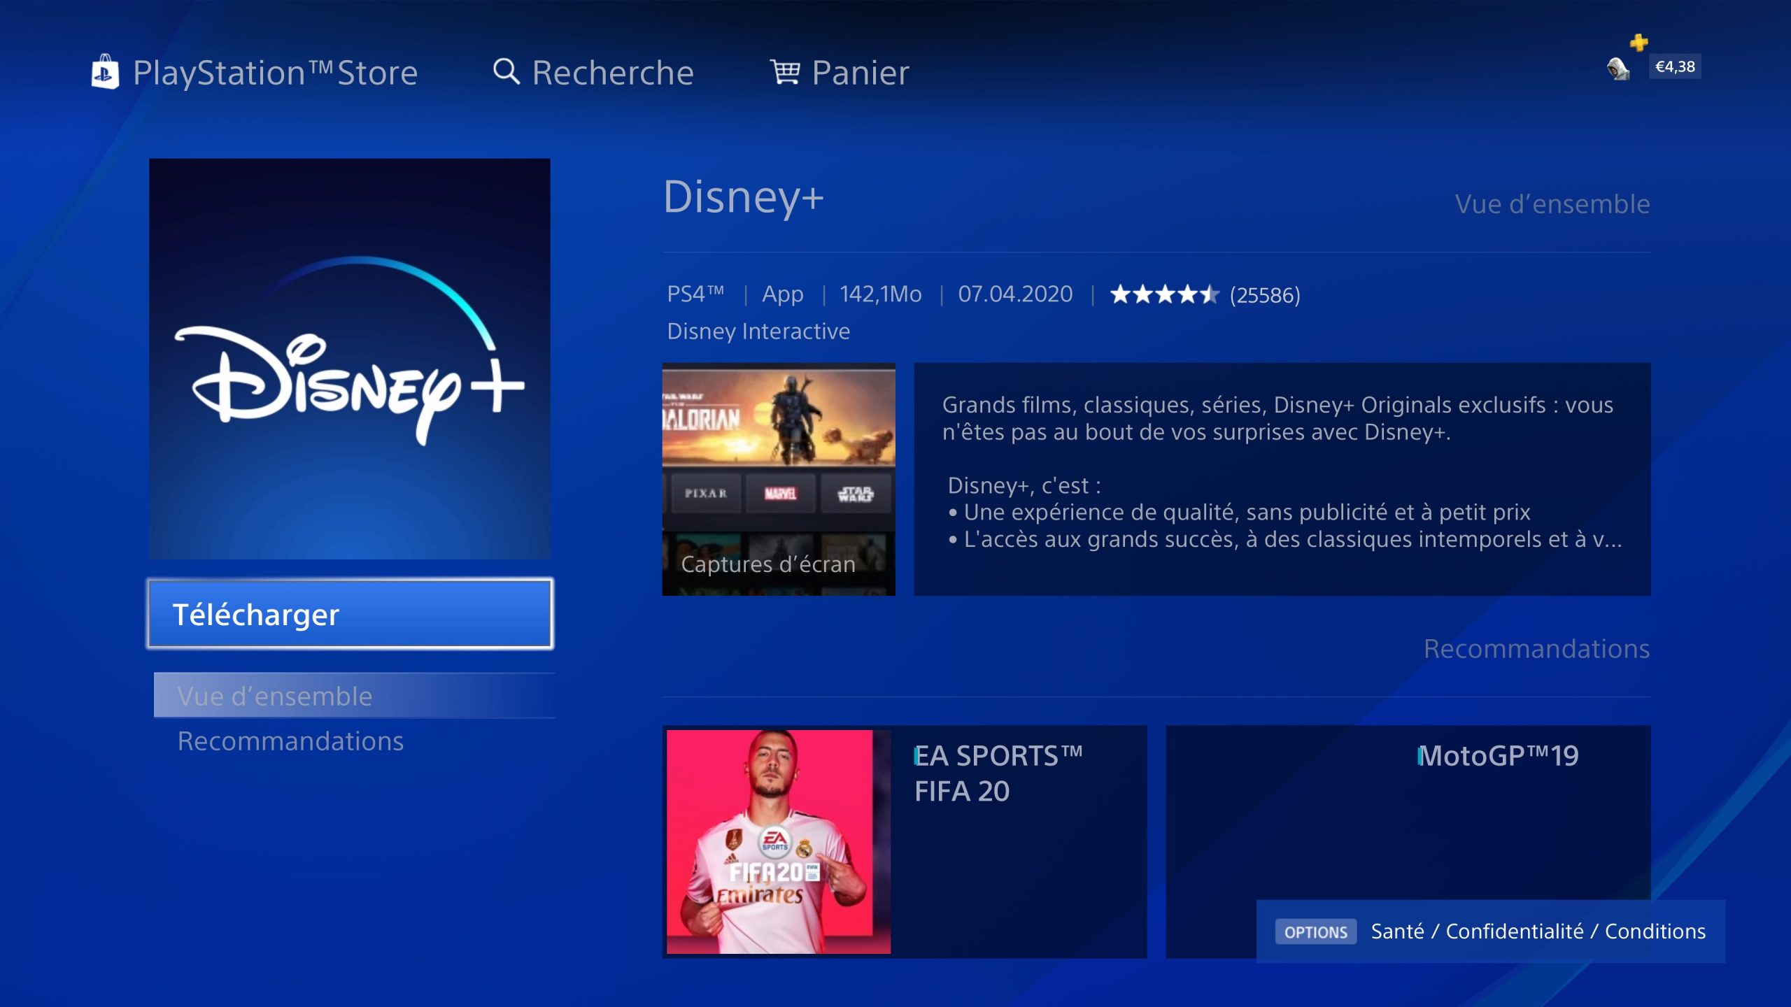Open the Captures d'écran screenshots thumbnail

(779, 479)
